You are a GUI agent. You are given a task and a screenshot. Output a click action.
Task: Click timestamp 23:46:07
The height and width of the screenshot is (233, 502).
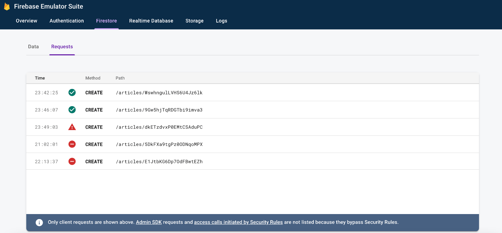pyautogui.click(x=46, y=110)
